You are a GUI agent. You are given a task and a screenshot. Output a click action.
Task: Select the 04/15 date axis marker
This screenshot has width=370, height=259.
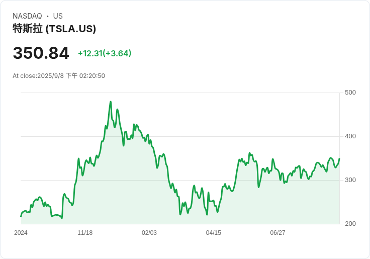213,233
